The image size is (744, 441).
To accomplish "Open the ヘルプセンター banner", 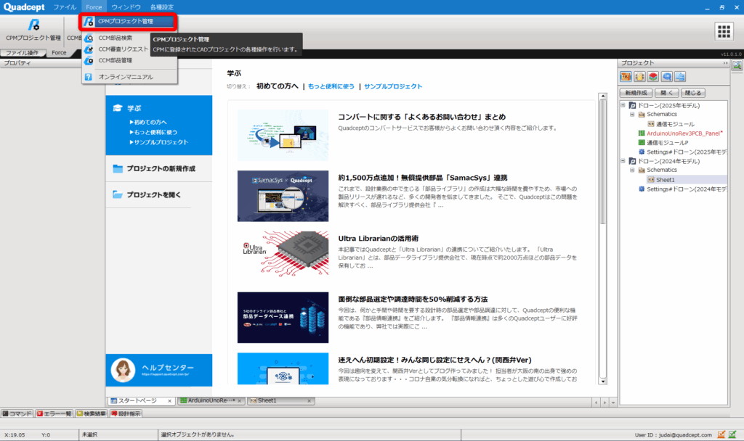I will coord(159,370).
